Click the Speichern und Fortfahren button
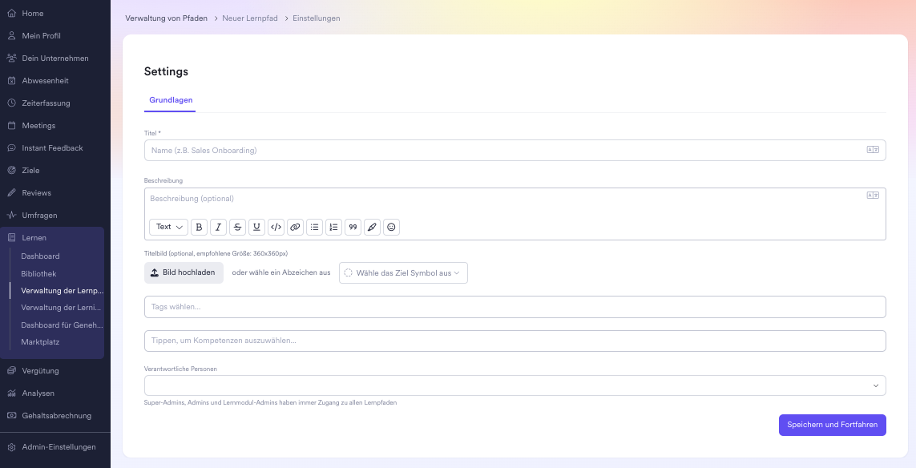Viewport: 916px width, 468px height. point(832,425)
